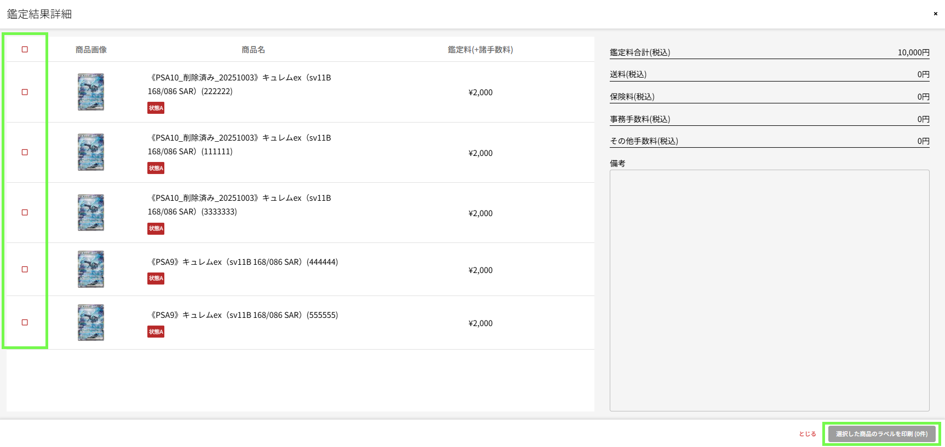Open the card thumbnail for item (111111)
945x447 pixels.
(x=91, y=152)
